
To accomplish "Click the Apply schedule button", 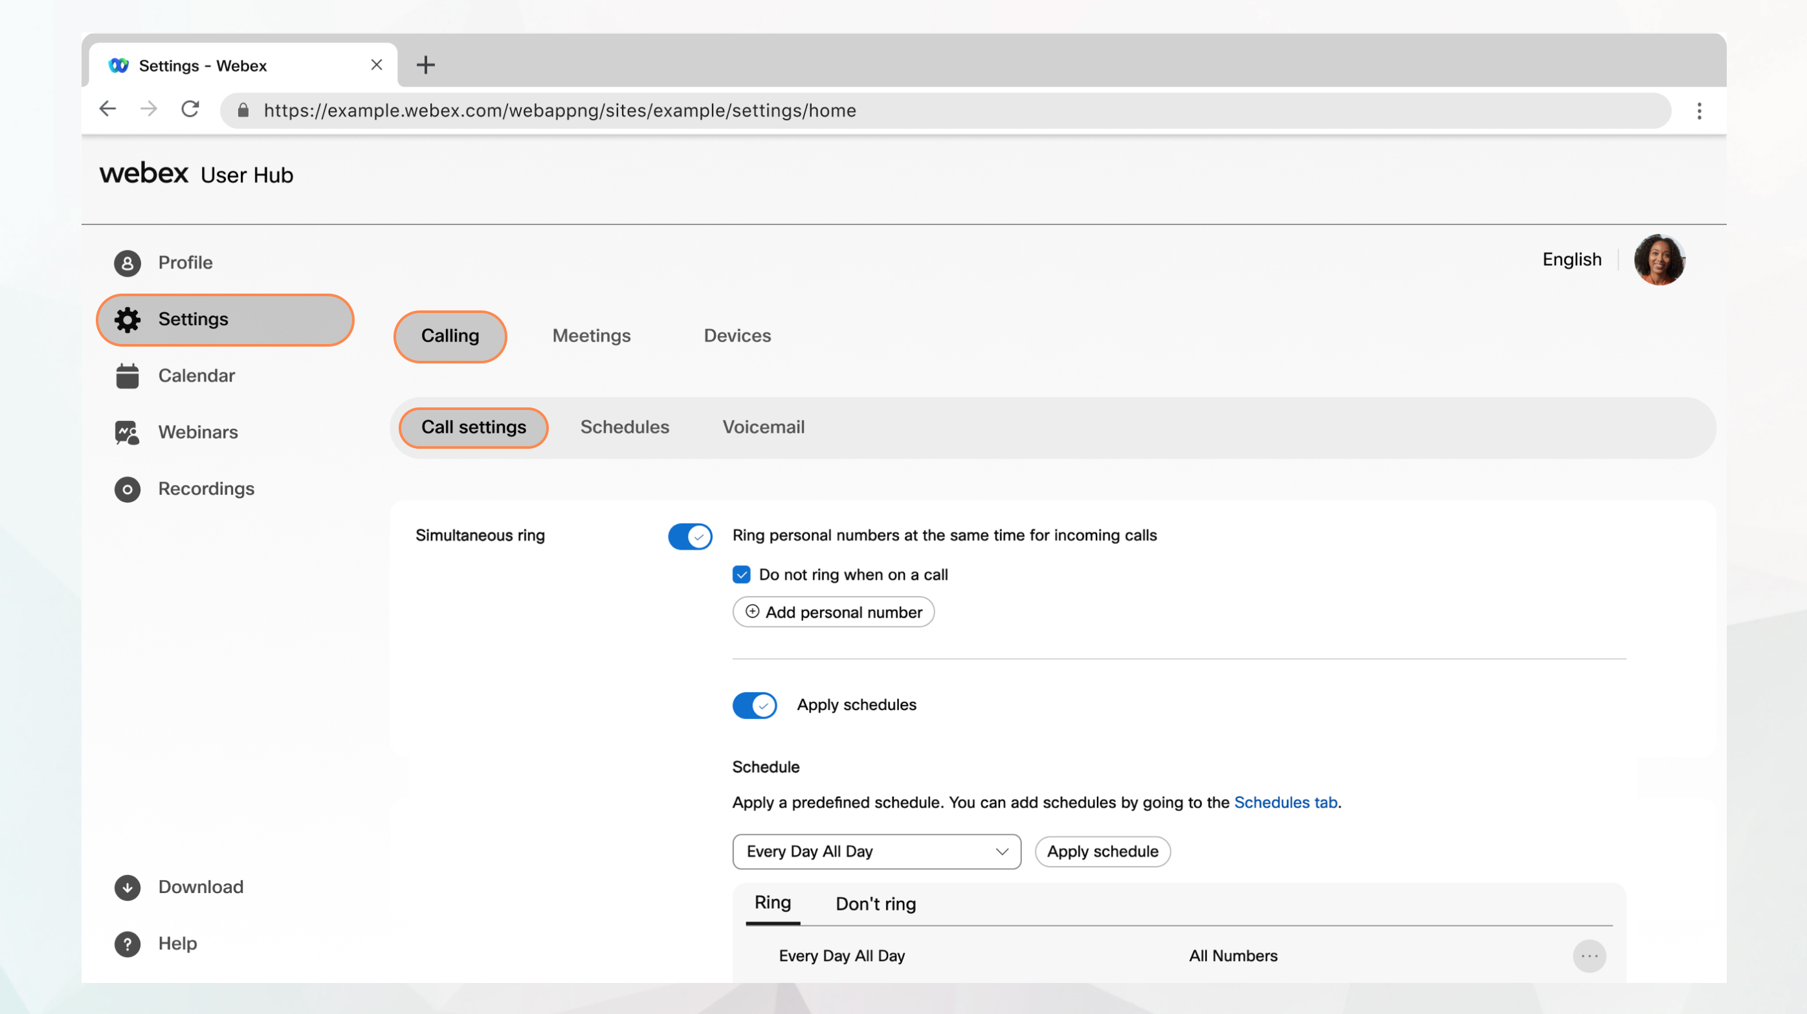I will click(x=1102, y=850).
